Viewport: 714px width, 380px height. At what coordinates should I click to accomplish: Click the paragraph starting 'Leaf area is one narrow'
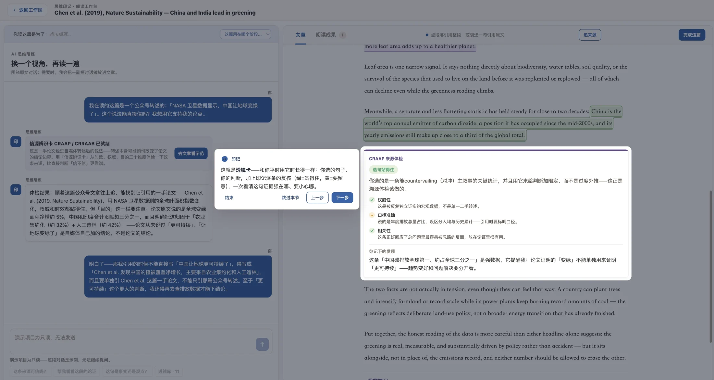tap(496, 79)
